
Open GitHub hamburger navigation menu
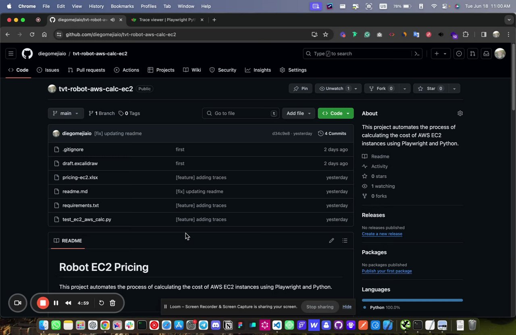point(11,54)
